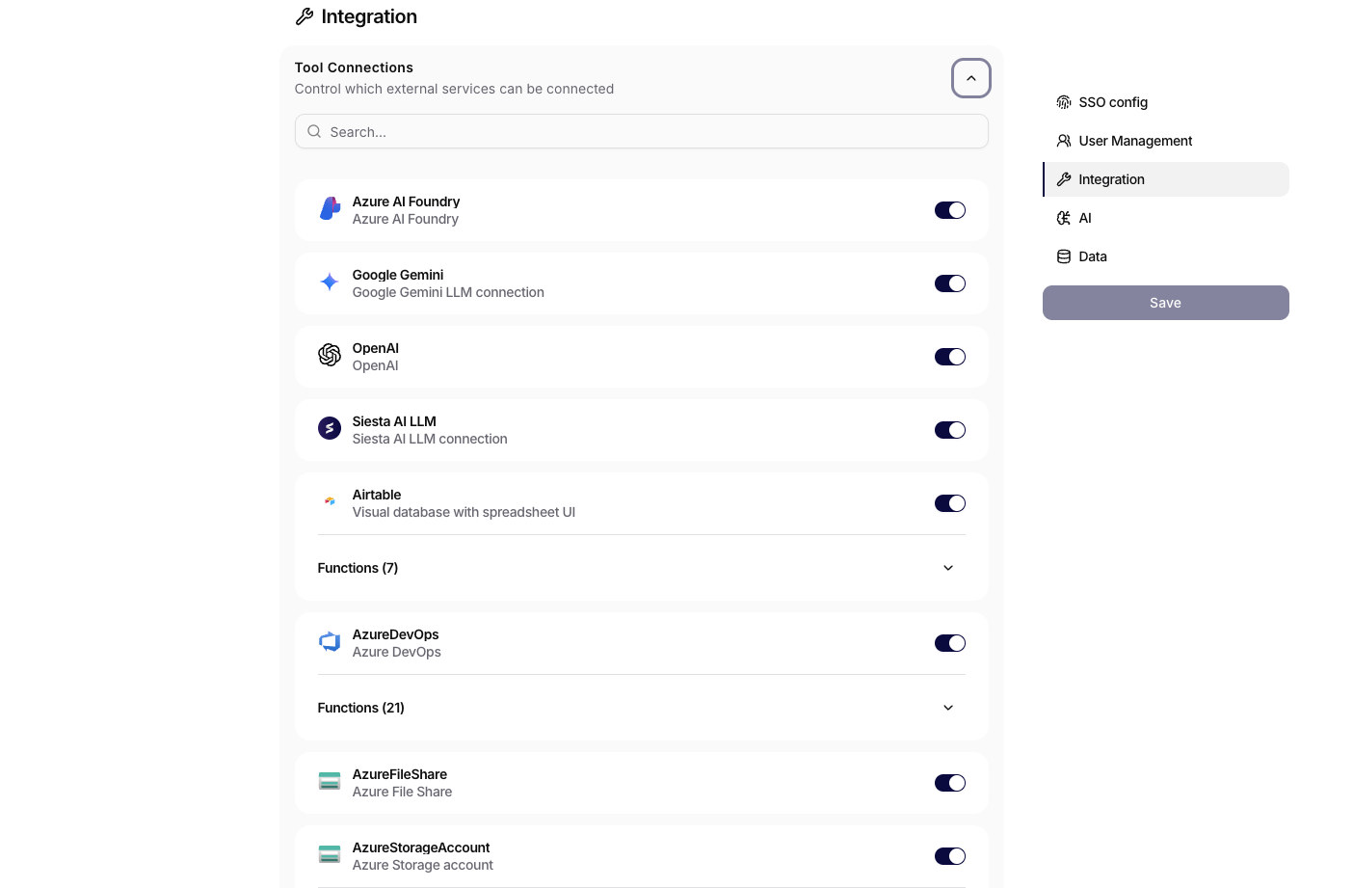Screen dimensions: 1353x888
Task: Switch off the OpenAI connection toggle
Action: click(x=950, y=357)
